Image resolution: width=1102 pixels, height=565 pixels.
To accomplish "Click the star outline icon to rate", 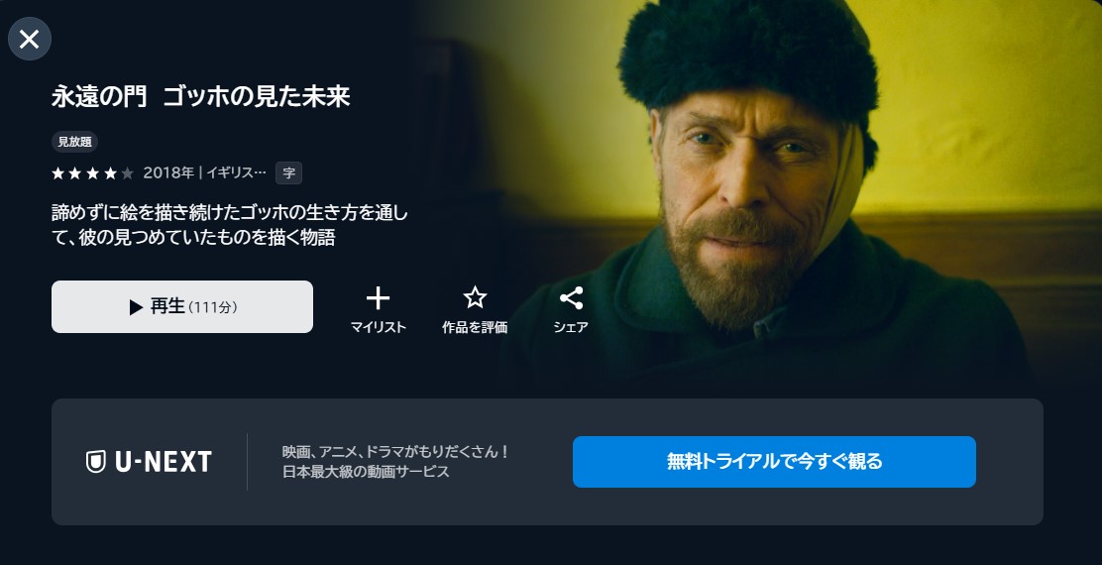I will click(475, 298).
